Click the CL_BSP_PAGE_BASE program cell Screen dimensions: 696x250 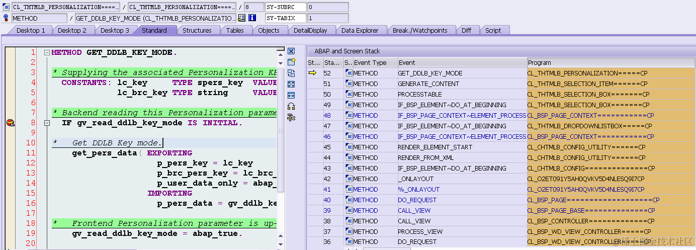click(x=611, y=210)
